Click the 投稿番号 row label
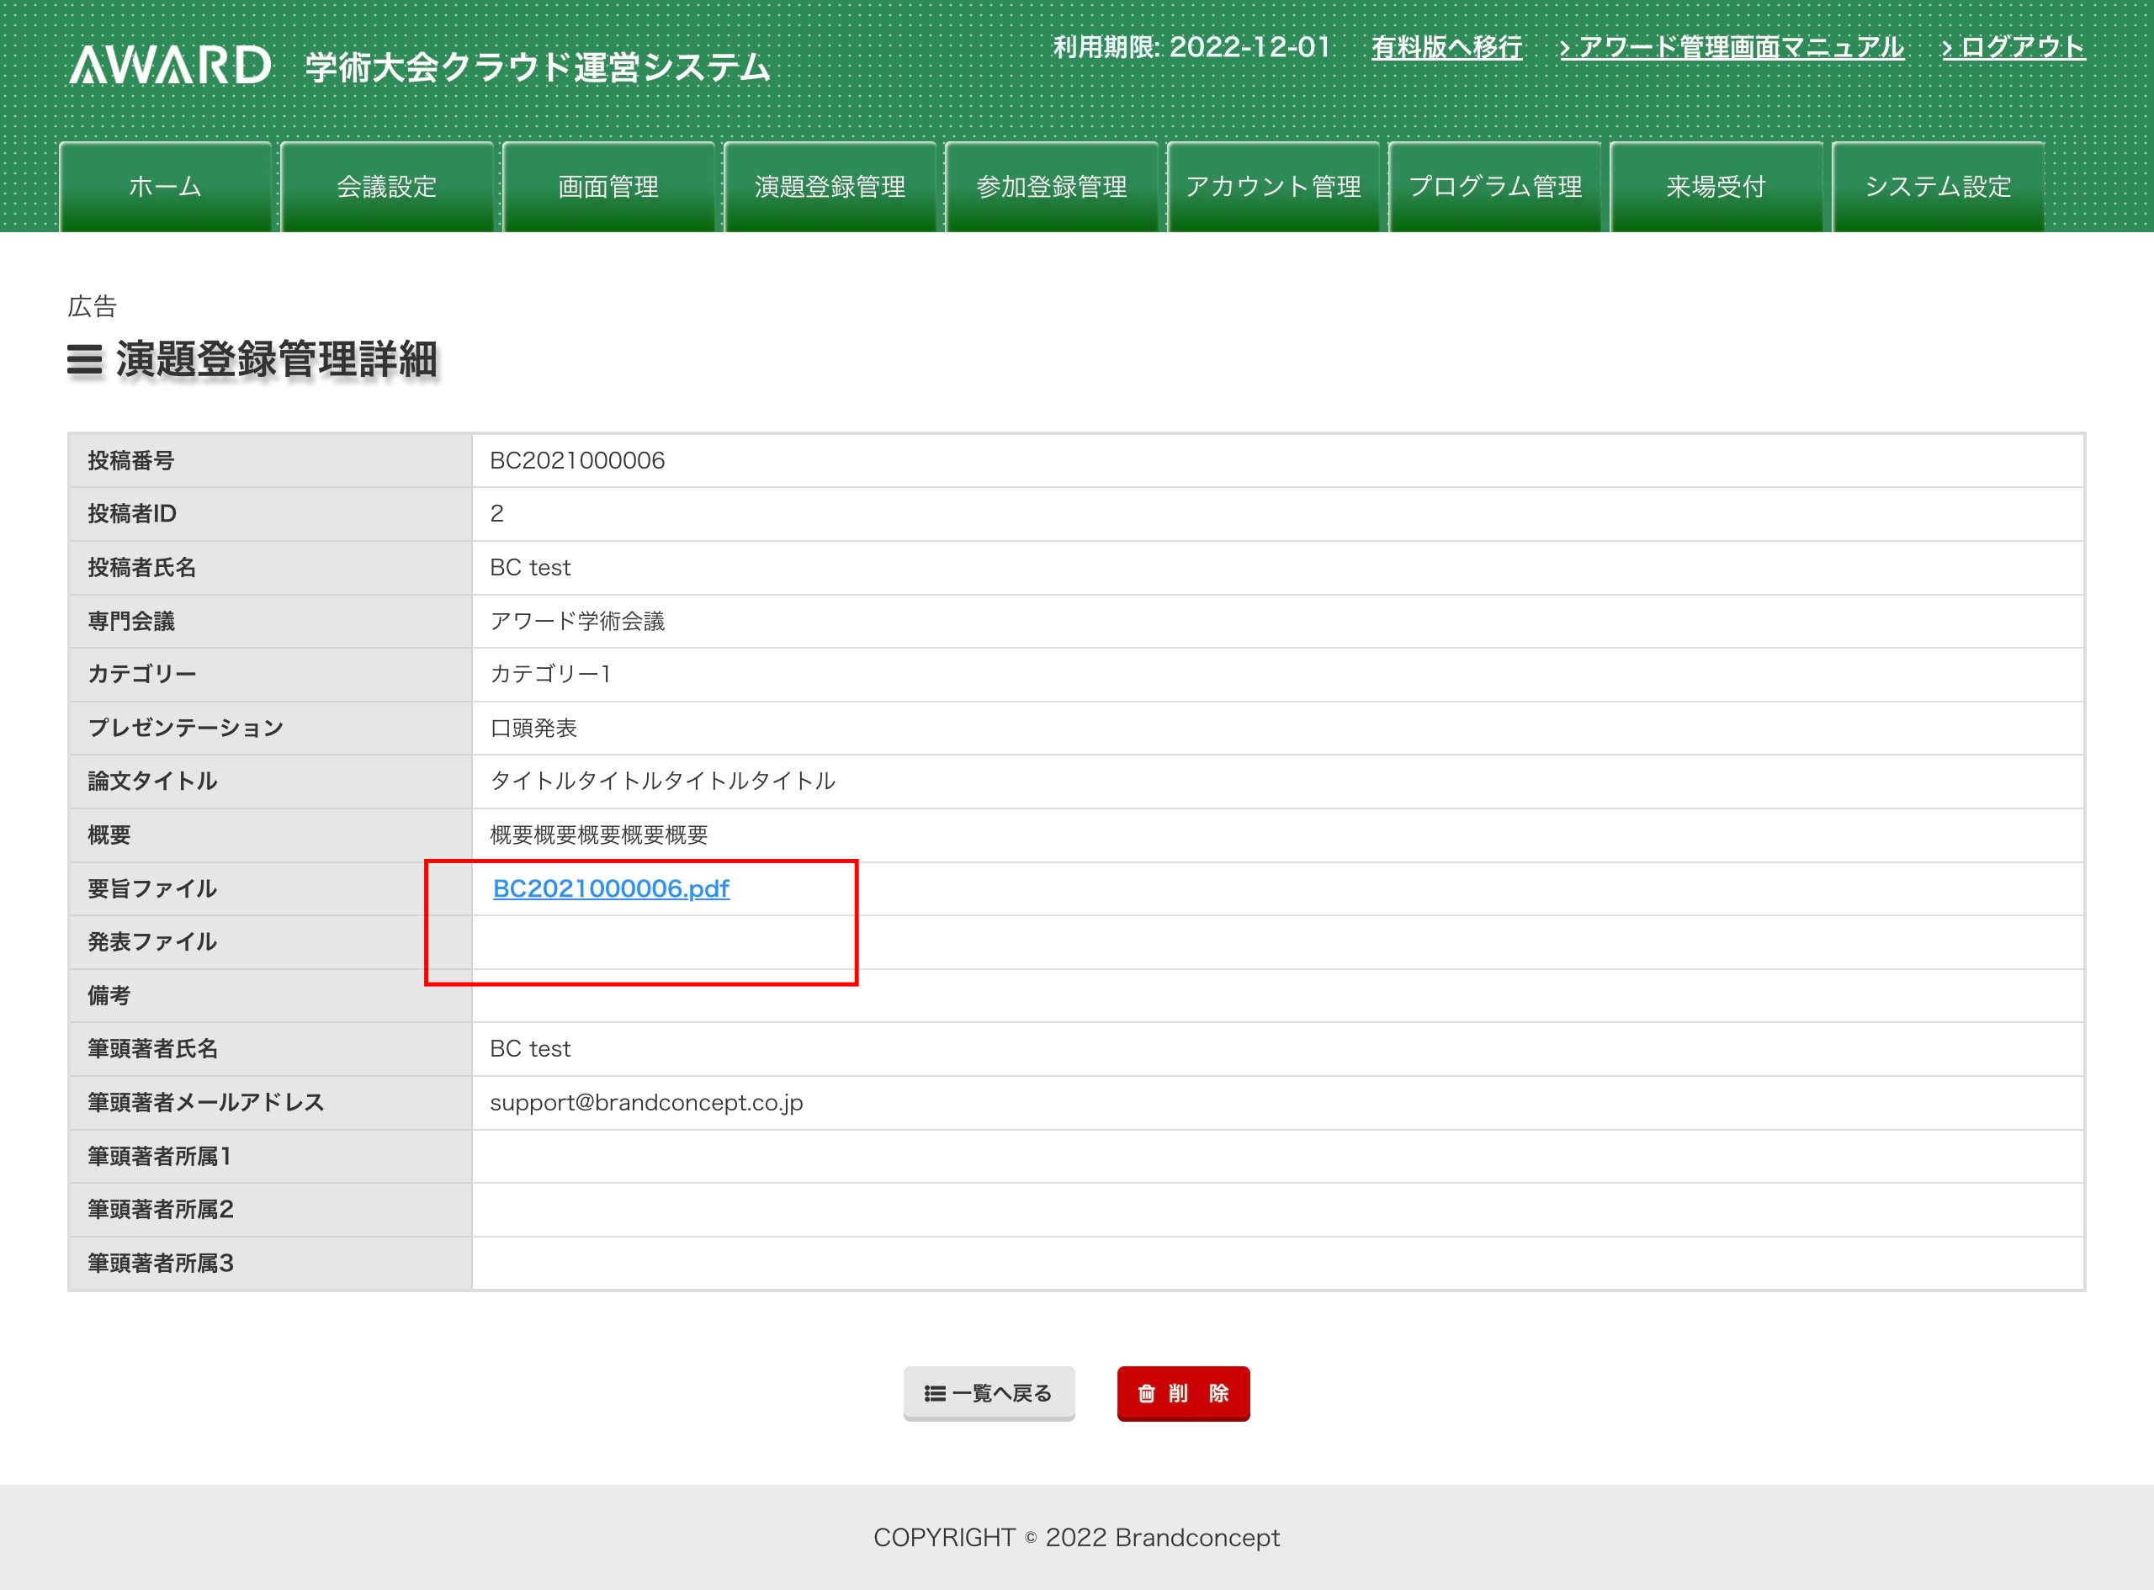 pos(132,460)
